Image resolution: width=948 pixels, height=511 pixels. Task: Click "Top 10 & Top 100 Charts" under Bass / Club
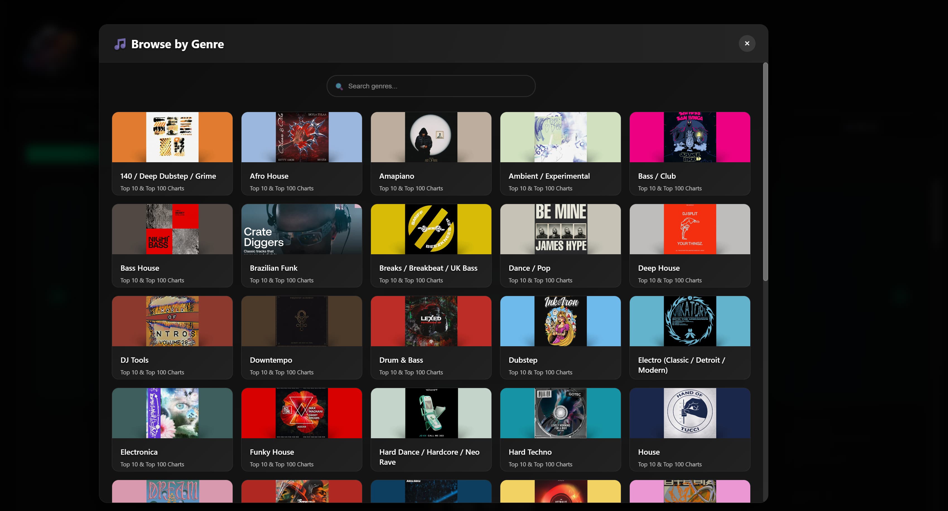tap(670, 188)
